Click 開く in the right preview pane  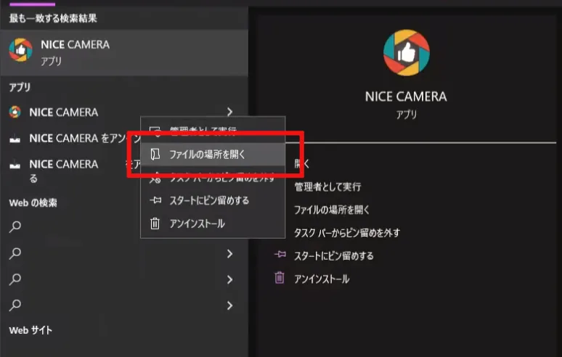click(x=302, y=164)
